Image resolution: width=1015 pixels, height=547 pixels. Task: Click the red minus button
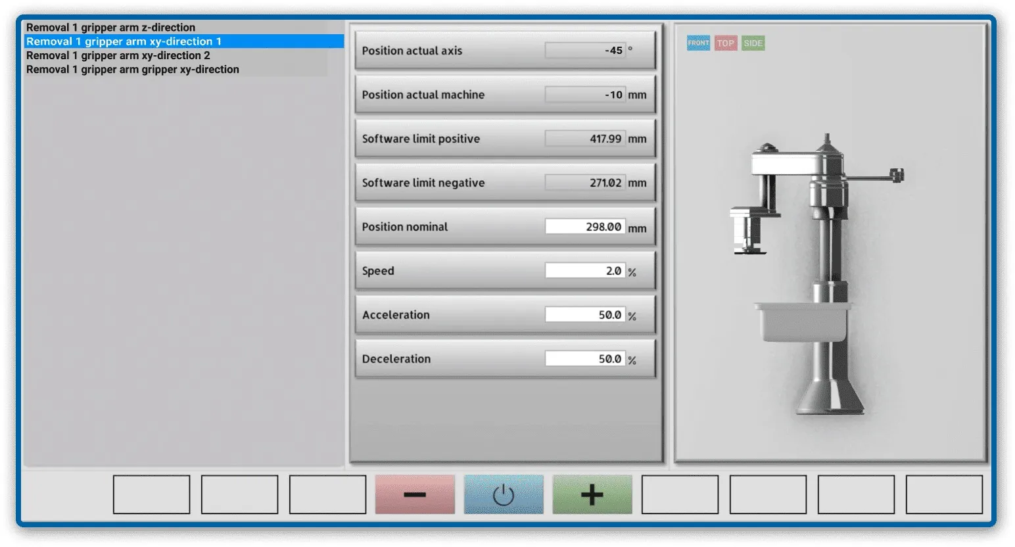point(415,494)
